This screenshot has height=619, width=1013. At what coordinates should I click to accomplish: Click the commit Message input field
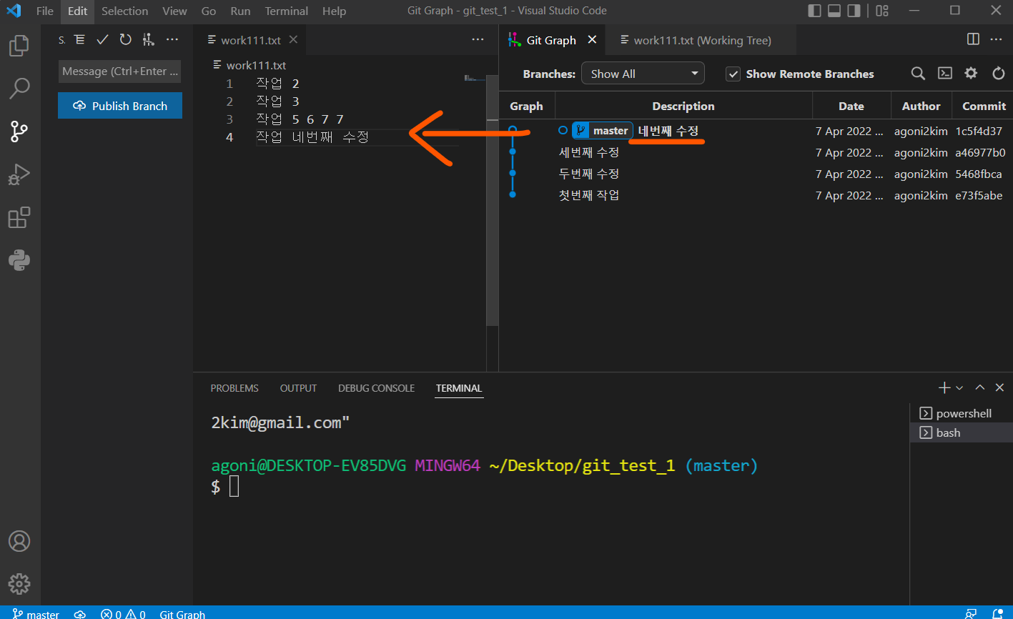click(x=119, y=71)
